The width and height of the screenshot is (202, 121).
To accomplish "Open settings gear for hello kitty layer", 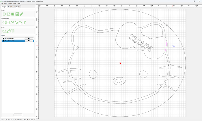I will pyautogui.click(x=29, y=41).
